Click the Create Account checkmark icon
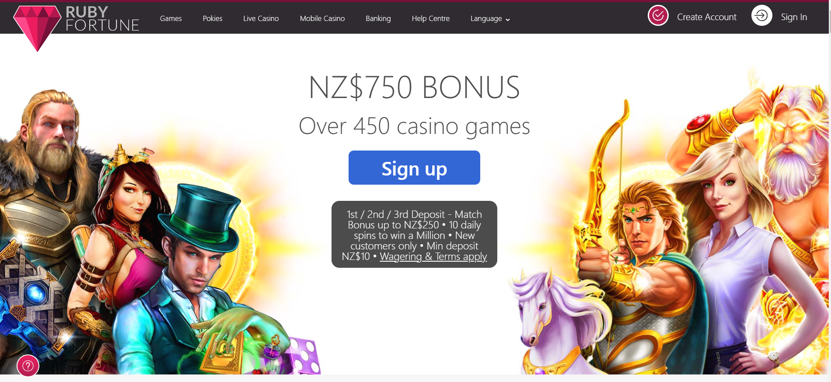Viewport: 831px width, 382px height. [x=658, y=16]
